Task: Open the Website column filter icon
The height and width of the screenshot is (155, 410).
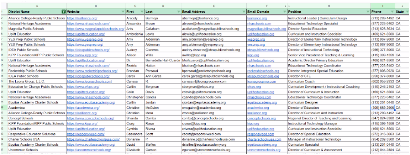Action: click(123, 12)
